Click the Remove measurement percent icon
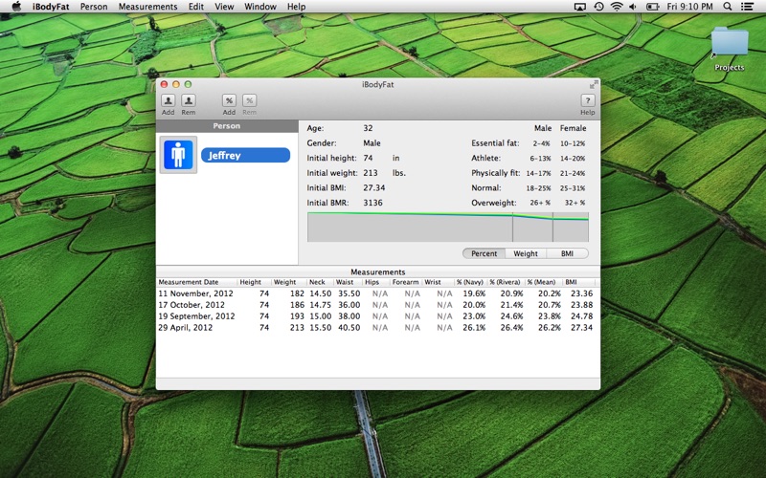This screenshot has height=478, width=766. point(249,100)
